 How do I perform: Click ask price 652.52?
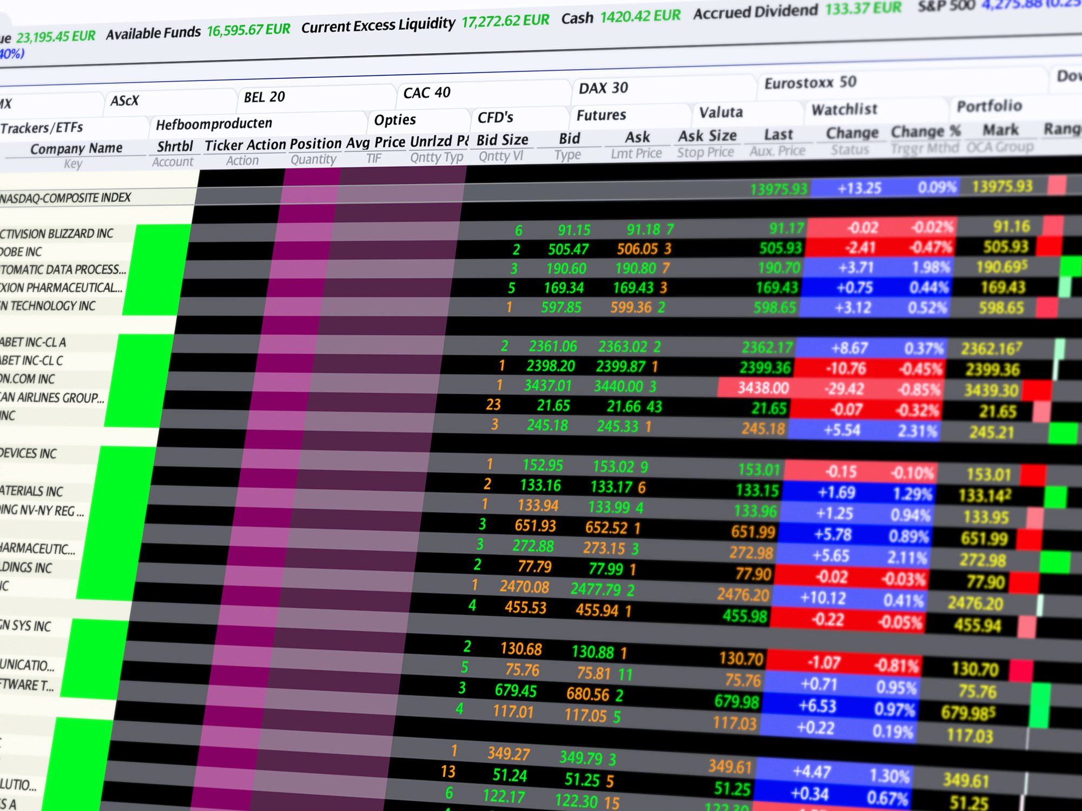point(606,527)
